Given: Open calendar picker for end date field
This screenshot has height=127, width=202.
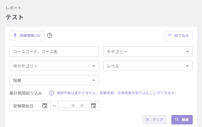Looking at the screenshot, I should click(93, 105).
